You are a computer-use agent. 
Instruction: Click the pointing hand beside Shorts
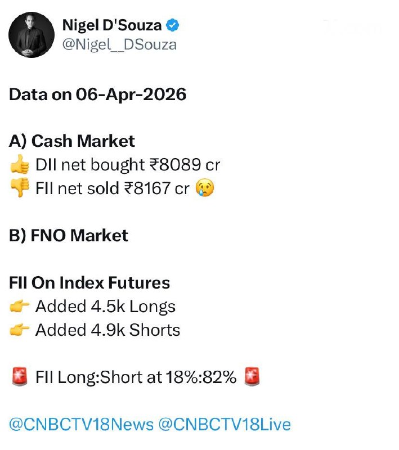[20, 330]
